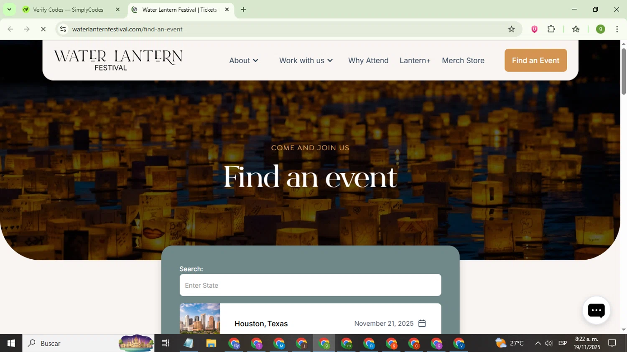
Task: Open a new browser tab
Action: point(243,10)
